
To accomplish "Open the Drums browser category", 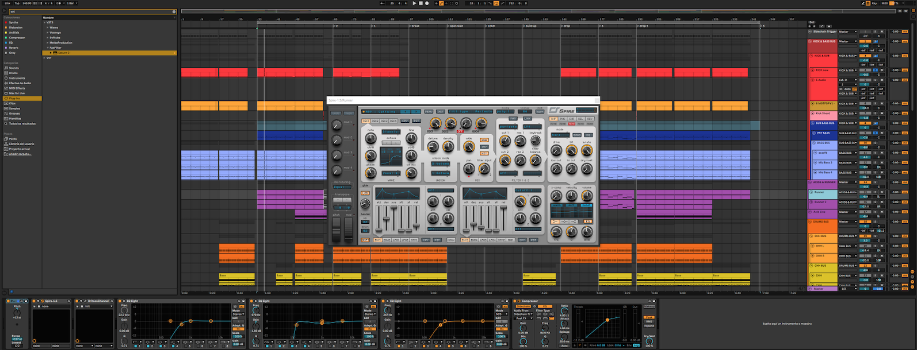I will (x=13, y=73).
